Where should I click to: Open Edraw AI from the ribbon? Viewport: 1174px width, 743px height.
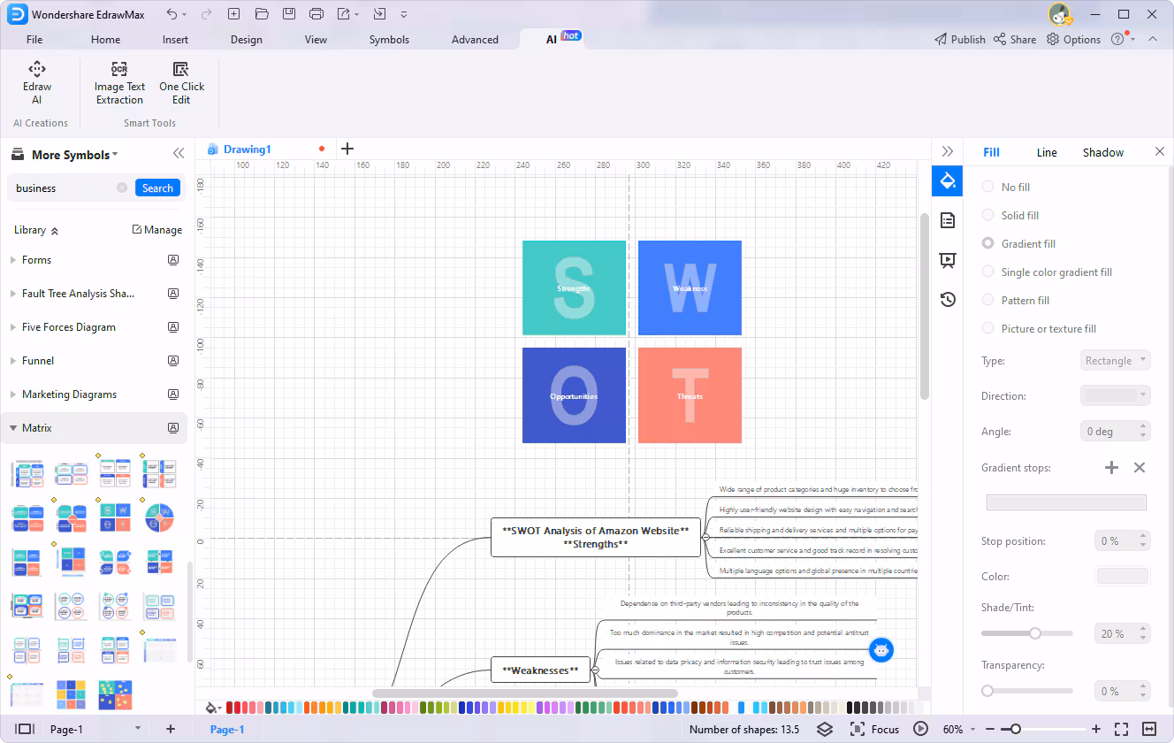tap(37, 82)
